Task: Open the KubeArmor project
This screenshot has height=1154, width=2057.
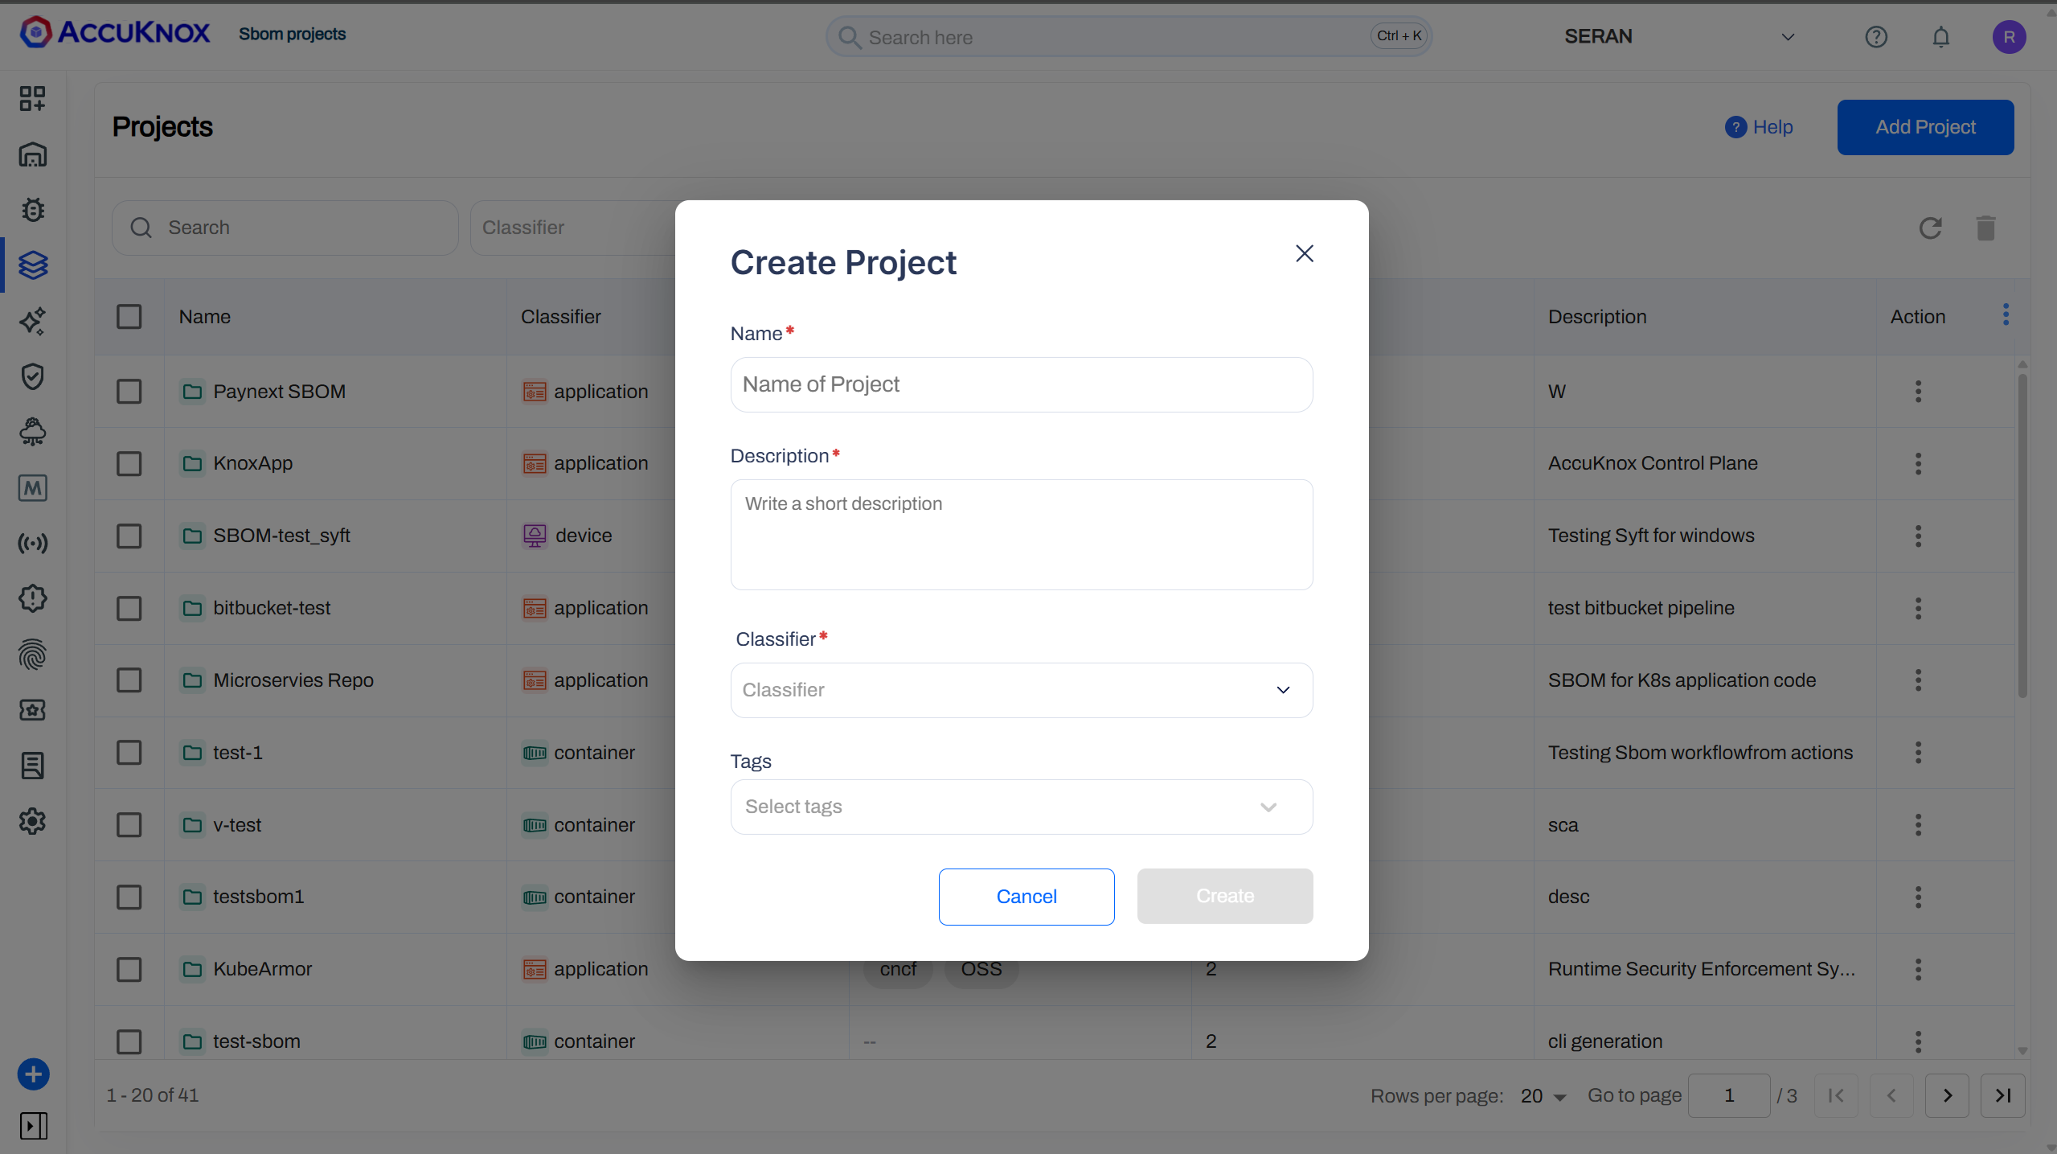Action: coord(262,969)
